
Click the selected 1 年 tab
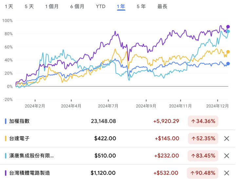(121, 7)
